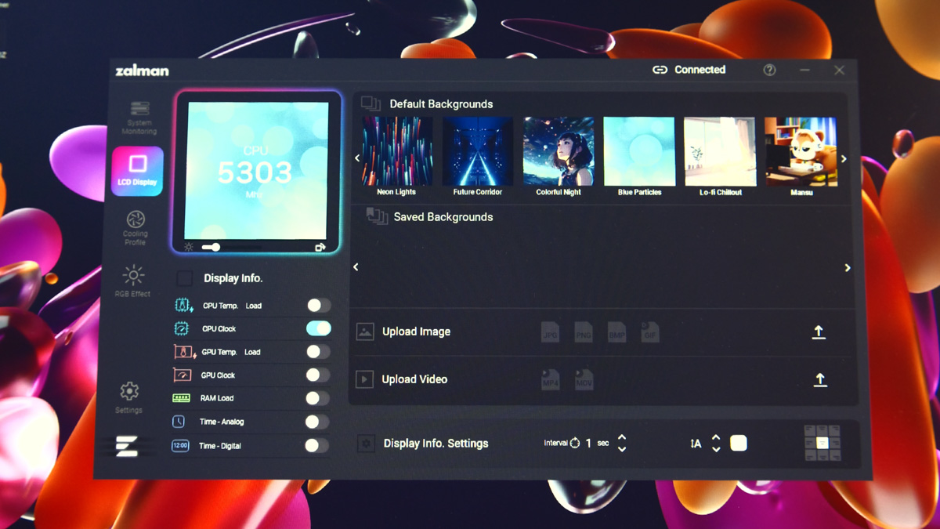Click the MOV file format icon
940x529 pixels.
584,380
